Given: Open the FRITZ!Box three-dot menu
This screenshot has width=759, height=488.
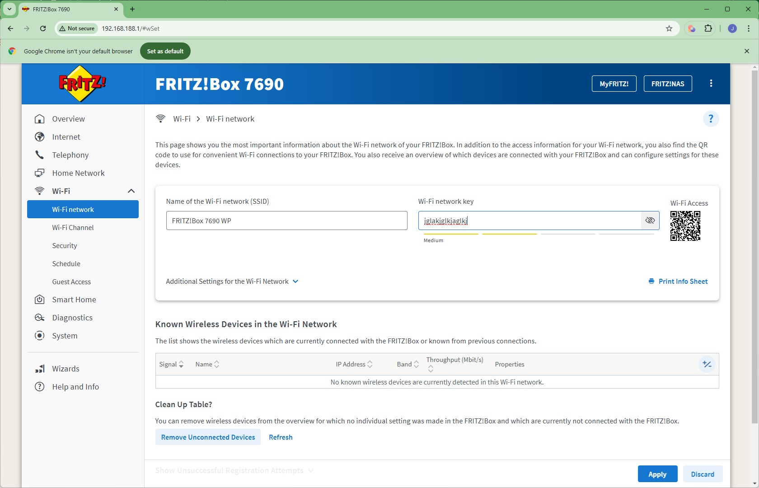Looking at the screenshot, I should [711, 84].
